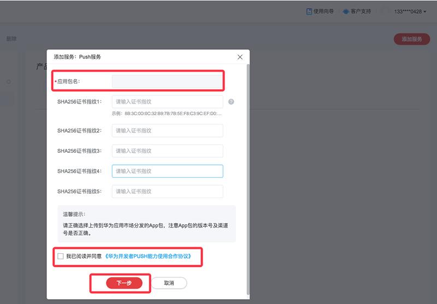Screen dimensions: 437x304
Task: Click the dialog's vertical scrollbar
Action: (x=247, y=164)
